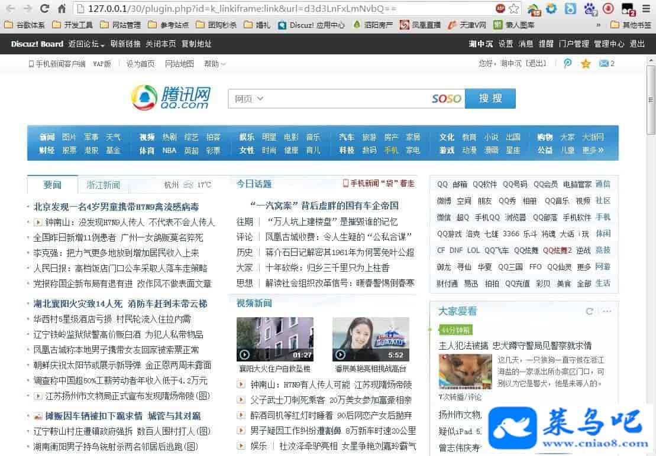Show more bookmarks via the overflow chevron
656x456 pixels.
click(x=598, y=25)
